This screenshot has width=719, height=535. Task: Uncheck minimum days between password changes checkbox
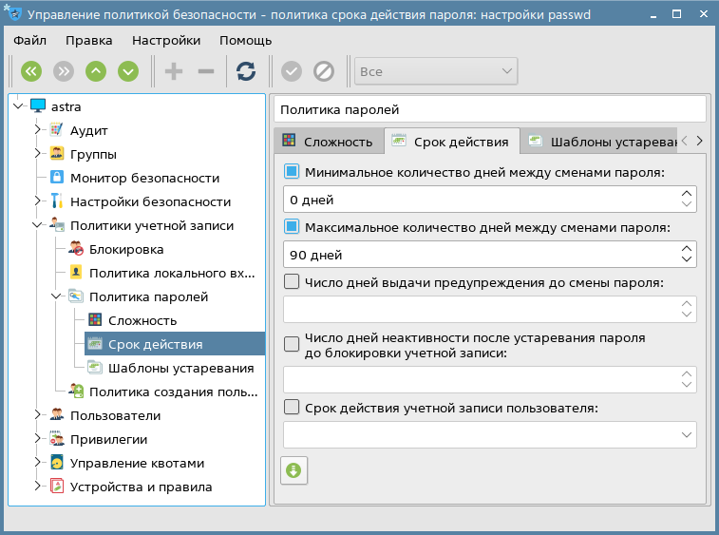(x=293, y=172)
